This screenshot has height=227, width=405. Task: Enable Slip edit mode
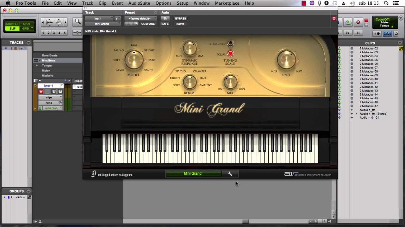(12, 29)
